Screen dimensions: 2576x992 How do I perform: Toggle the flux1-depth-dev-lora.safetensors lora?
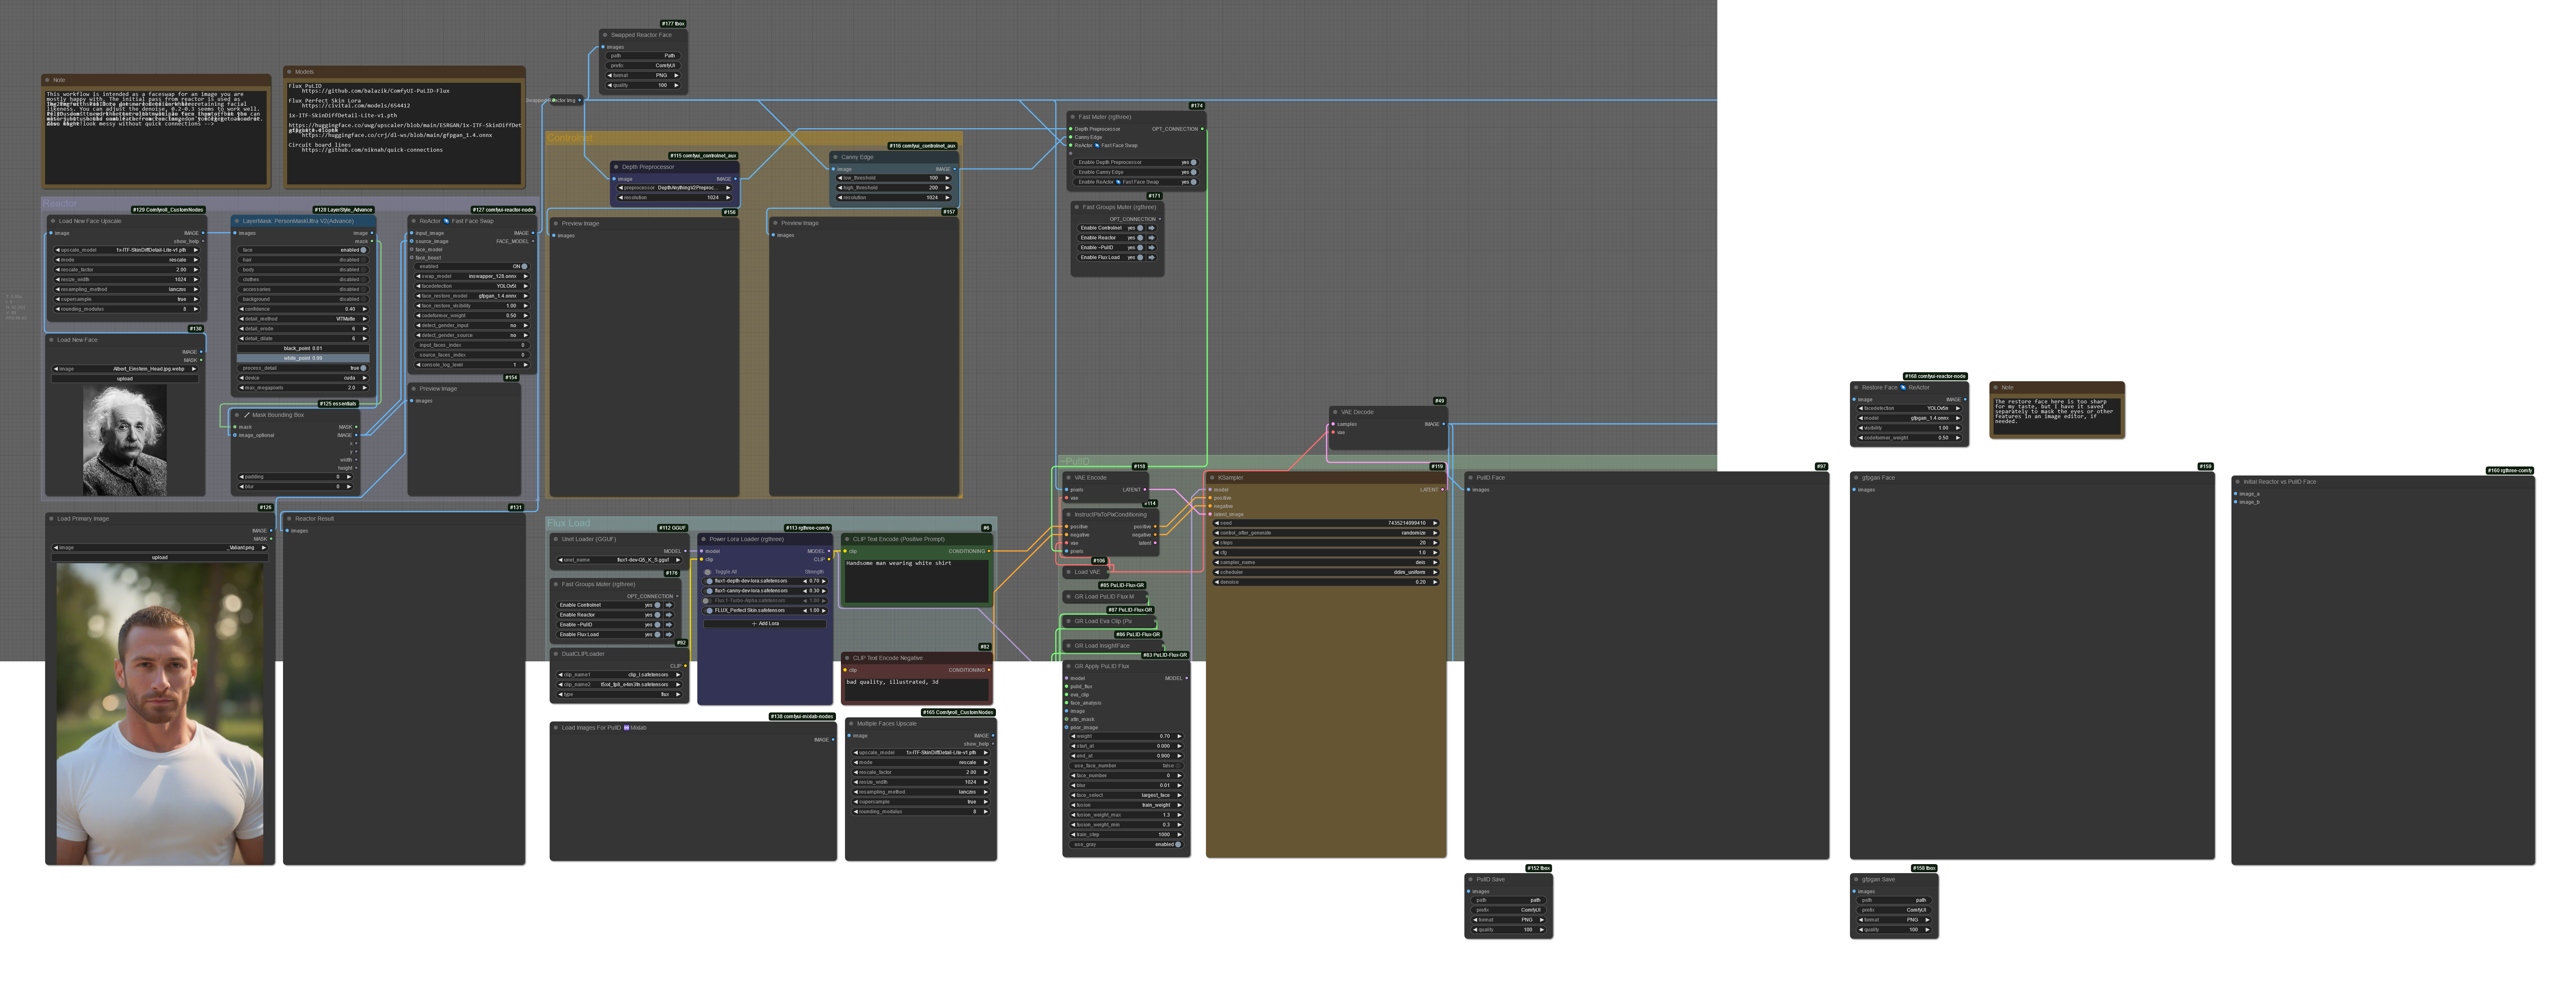(709, 580)
